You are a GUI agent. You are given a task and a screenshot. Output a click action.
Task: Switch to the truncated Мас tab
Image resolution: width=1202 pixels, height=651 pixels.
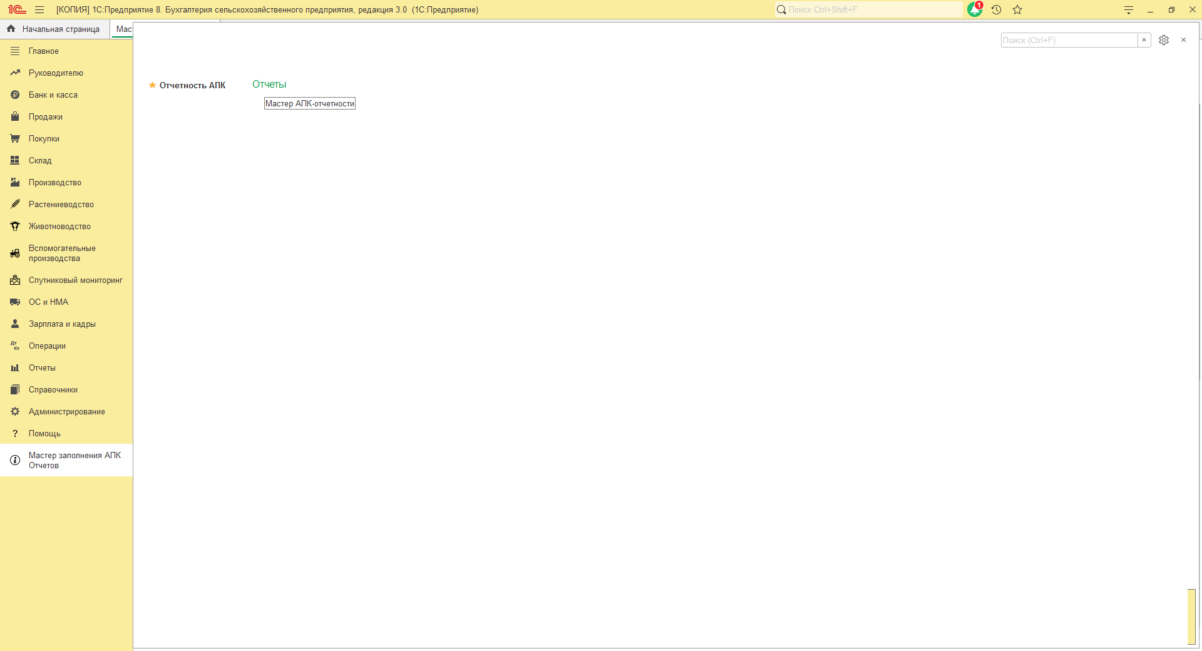point(123,29)
